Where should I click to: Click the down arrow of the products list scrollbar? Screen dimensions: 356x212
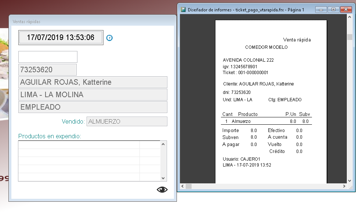click(x=163, y=177)
